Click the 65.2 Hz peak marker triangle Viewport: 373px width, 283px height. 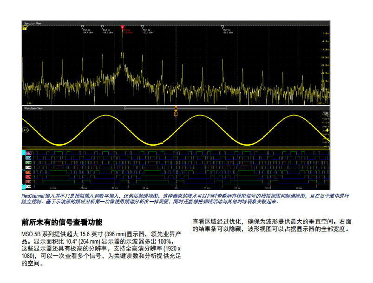[222, 27]
